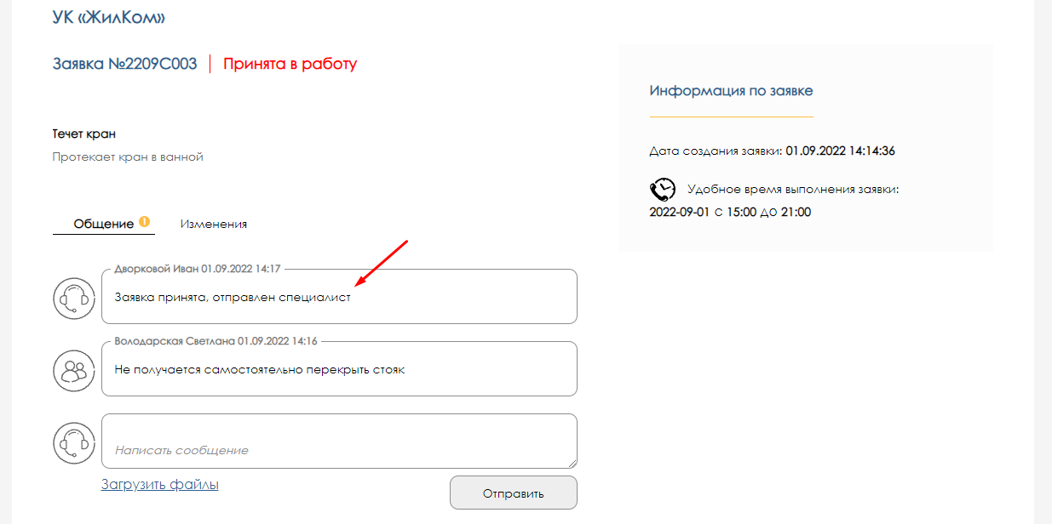
Task: Switch to the Изменения tab
Action: point(214,225)
